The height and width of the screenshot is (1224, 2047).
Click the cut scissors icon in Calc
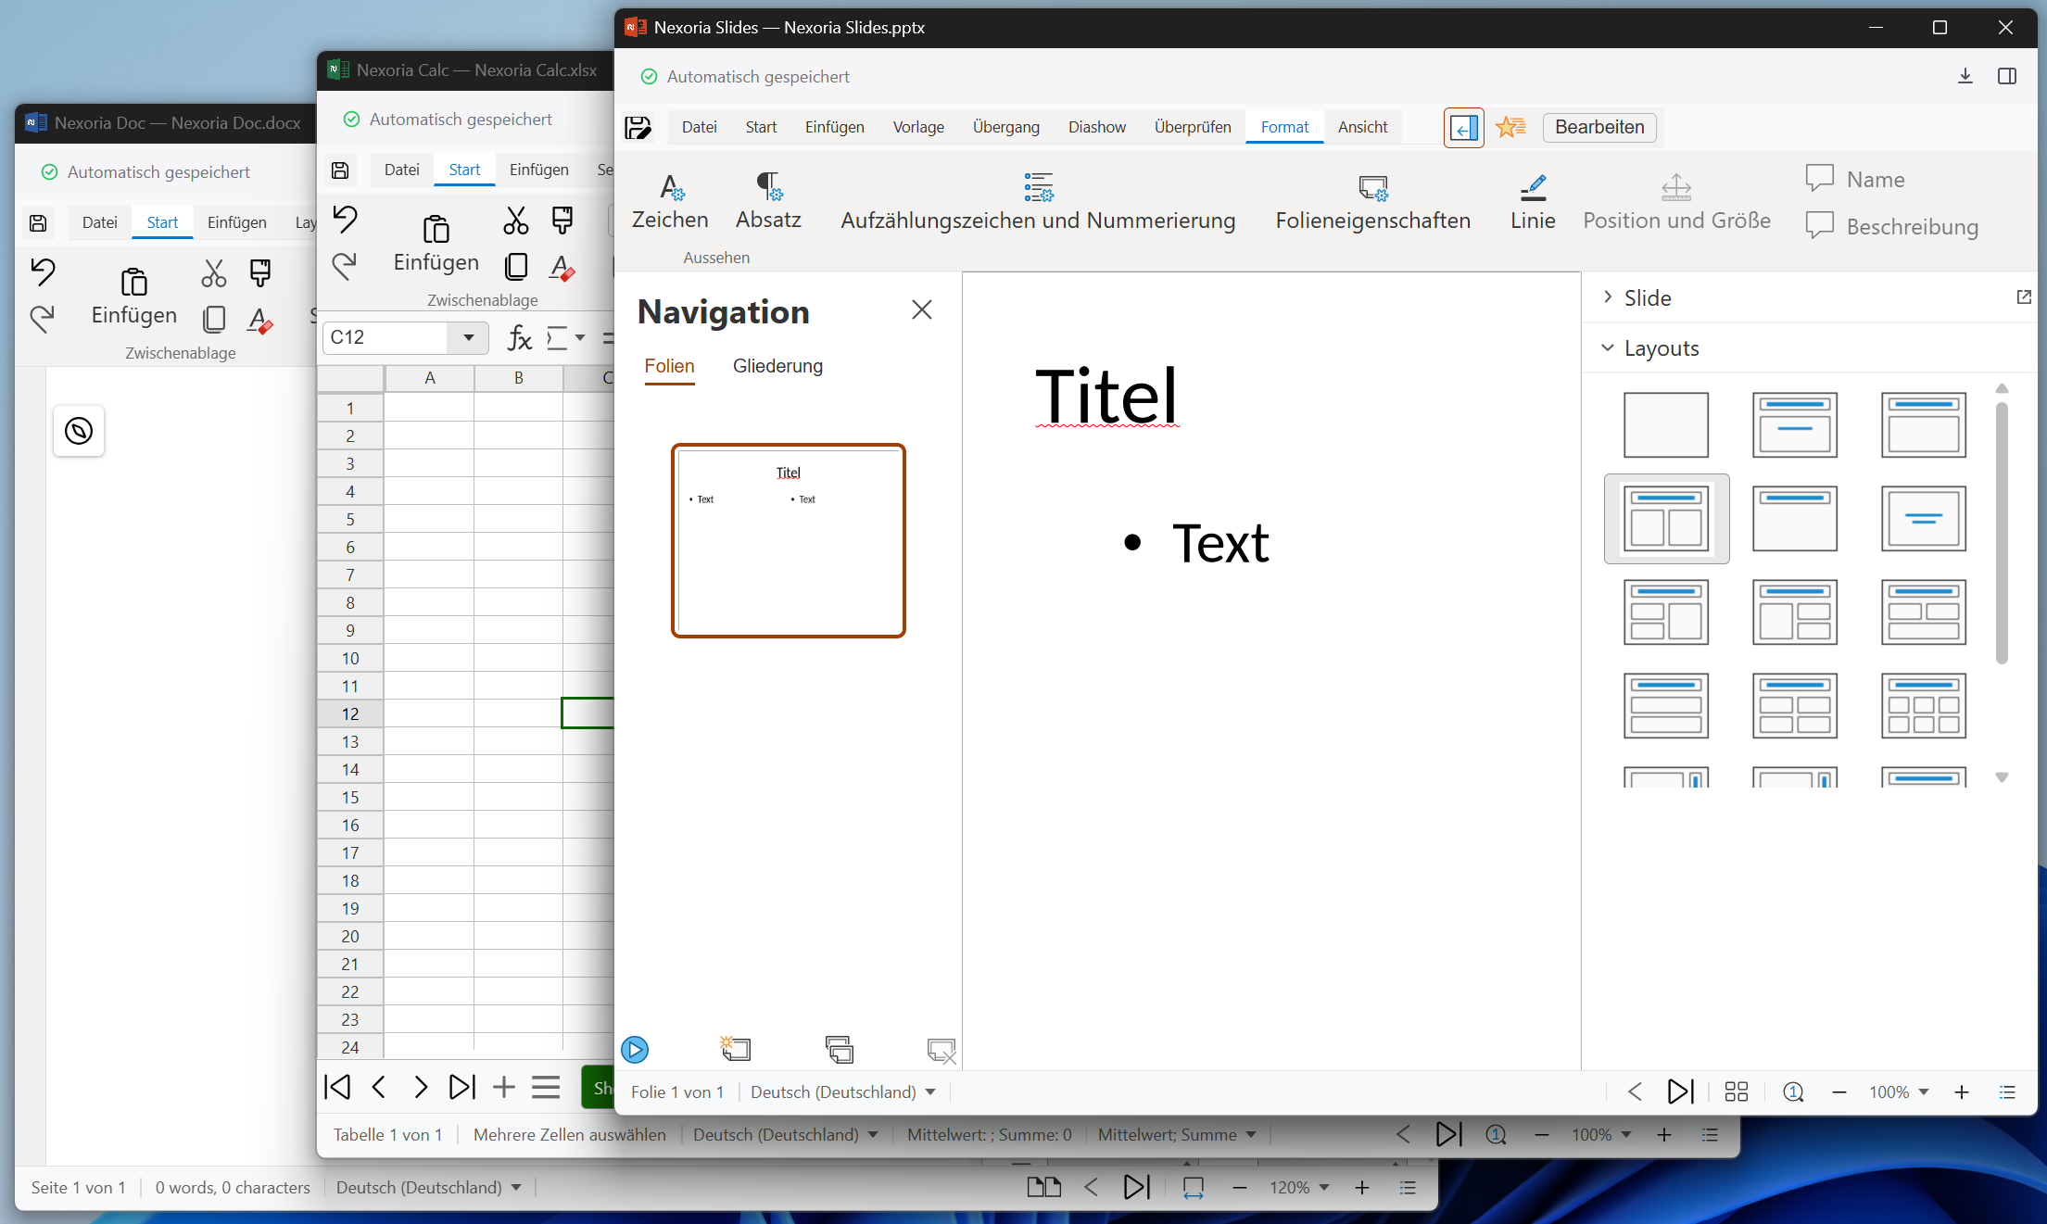(516, 220)
